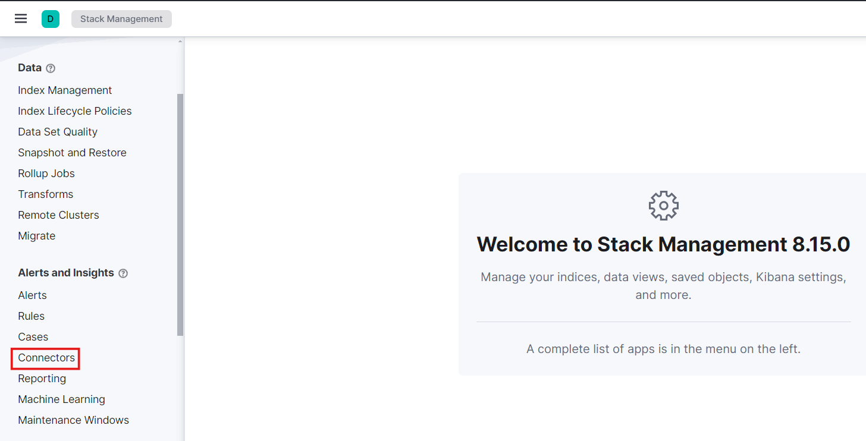The width and height of the screenshot is (866, 441).
Task: Open Machine Learning management
Action: (x=61, y=399)
